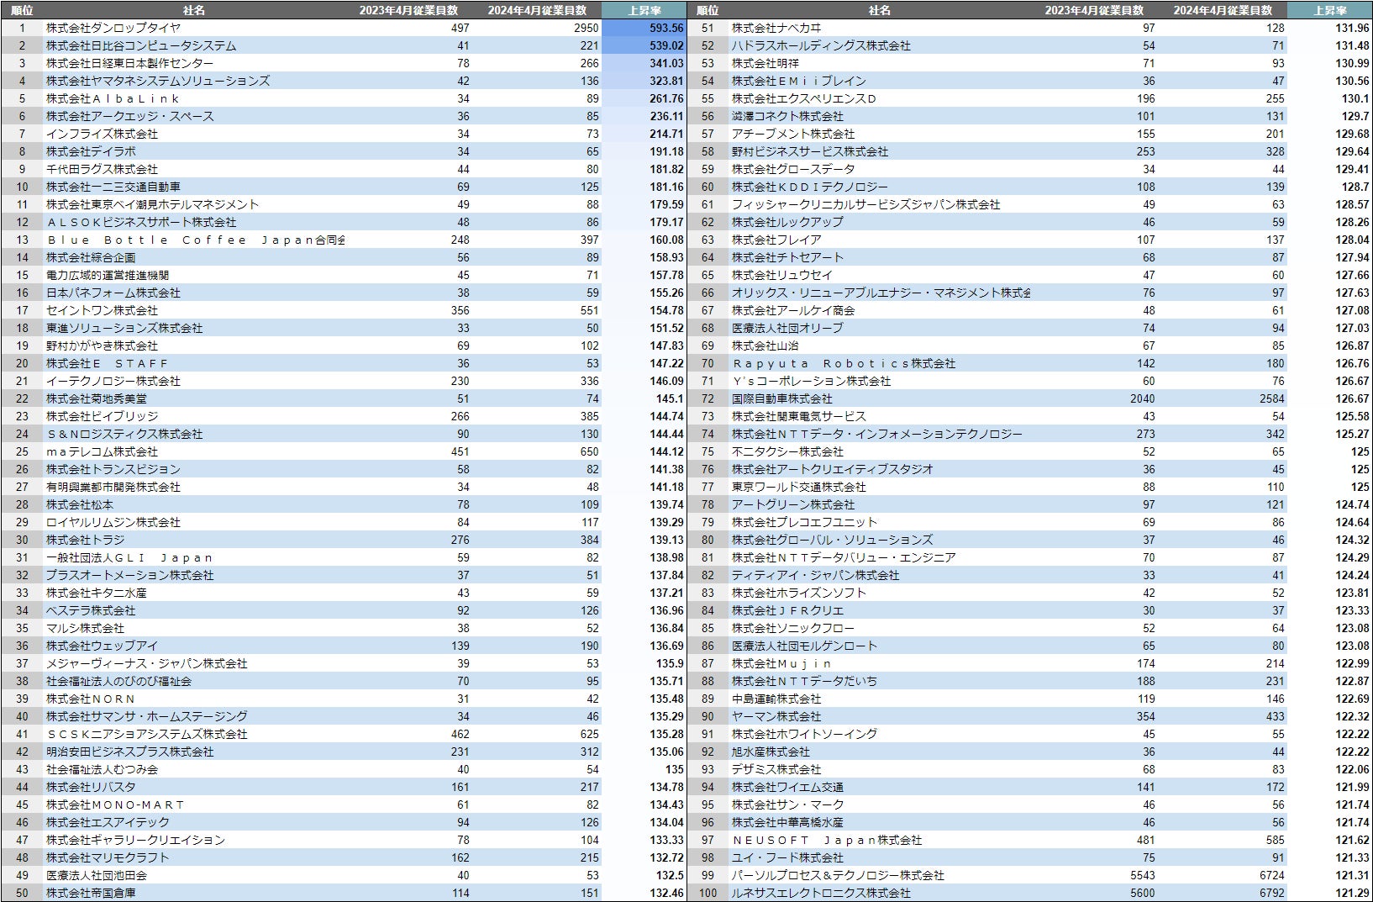Click 有明興業都市開発株式会社
Image resolution: width=1373 pixels, height=902 pixels.
coord(113,487)
